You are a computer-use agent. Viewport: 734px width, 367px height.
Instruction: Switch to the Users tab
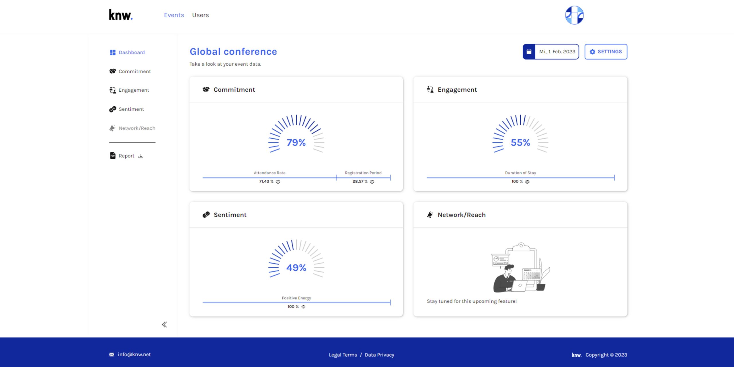[200, 15]
